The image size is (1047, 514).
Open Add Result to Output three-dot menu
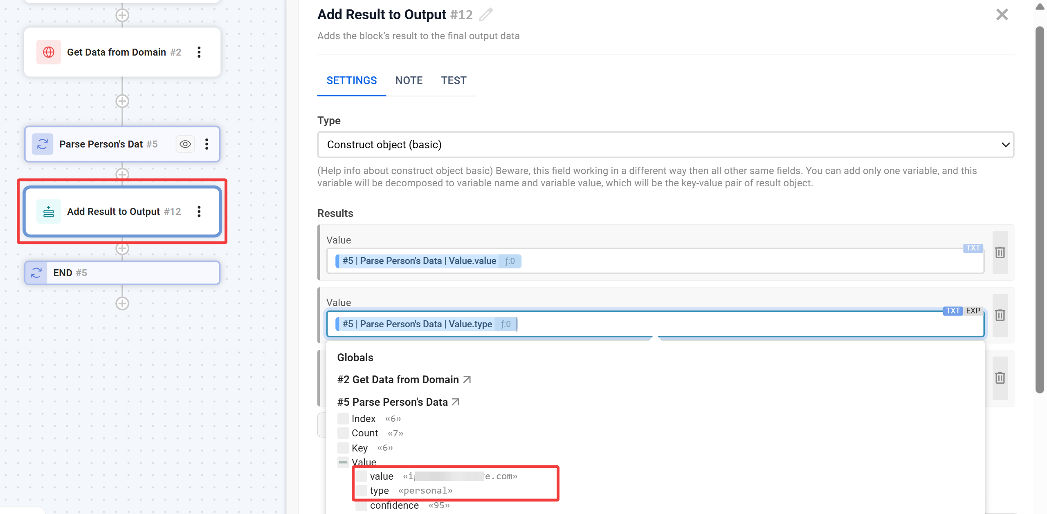[199, 212]
